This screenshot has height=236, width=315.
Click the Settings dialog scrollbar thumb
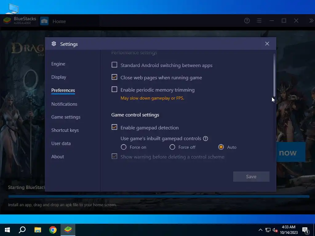tap(274, 75)
